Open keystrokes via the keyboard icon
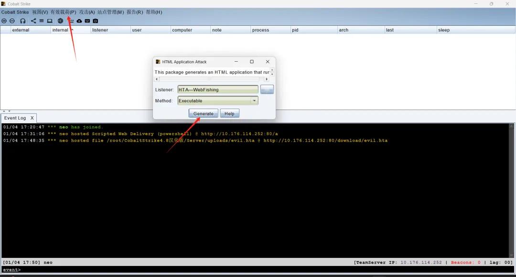 87,21
